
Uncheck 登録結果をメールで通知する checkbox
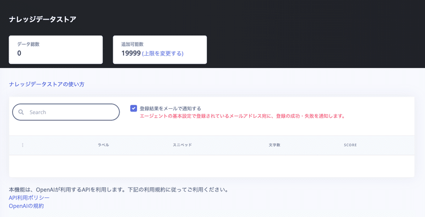tap(133, 108)
